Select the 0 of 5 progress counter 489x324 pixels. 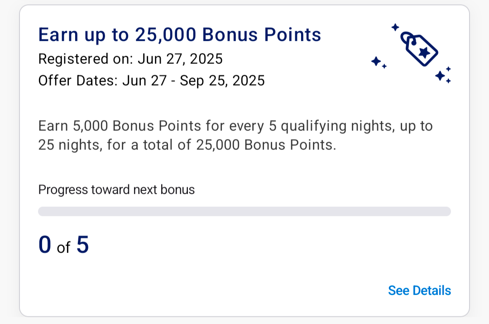pos(63,245)
